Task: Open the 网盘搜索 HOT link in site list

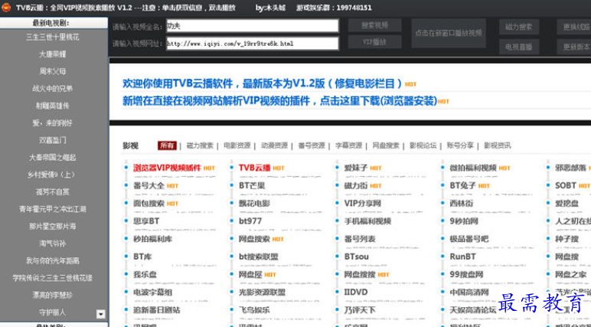Action: pyautogui.click(x=254, y=239)
